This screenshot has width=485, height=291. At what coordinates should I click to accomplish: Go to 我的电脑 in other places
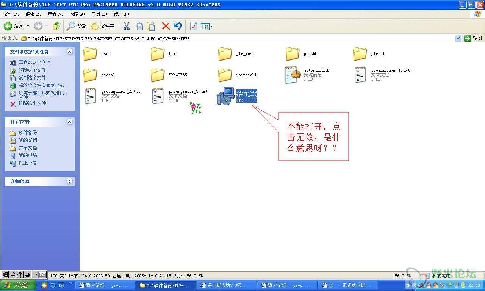(28, 155)
